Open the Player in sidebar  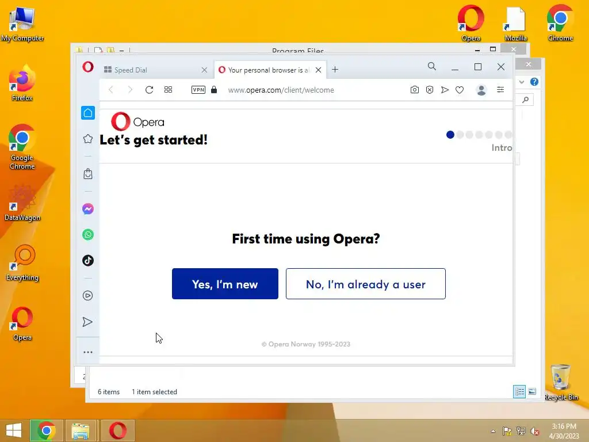(88, 296)
